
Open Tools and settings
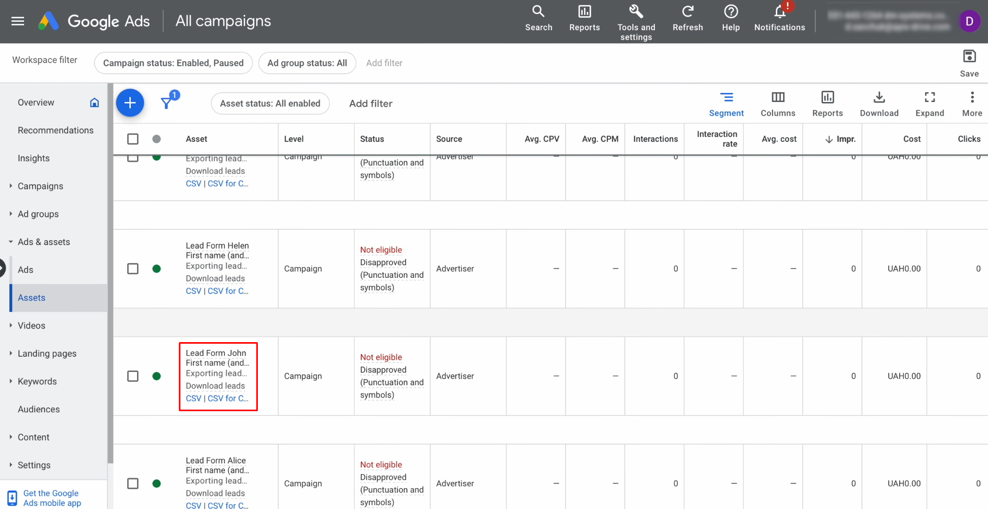[x=636, y=23]
